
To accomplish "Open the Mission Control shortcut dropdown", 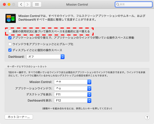I will click(x=73, y=82).
